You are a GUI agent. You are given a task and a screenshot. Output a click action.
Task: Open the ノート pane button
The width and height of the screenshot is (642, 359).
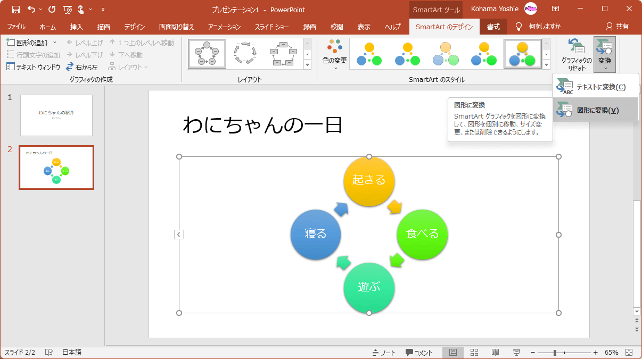(384, 352)
